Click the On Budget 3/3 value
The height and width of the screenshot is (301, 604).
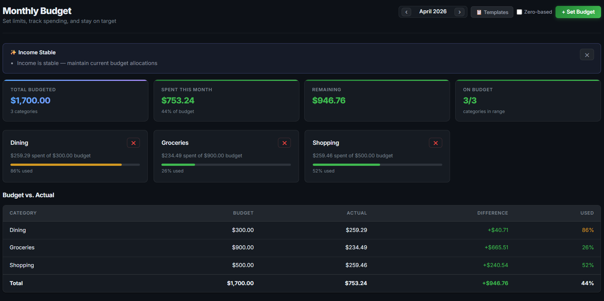point(470,100)
